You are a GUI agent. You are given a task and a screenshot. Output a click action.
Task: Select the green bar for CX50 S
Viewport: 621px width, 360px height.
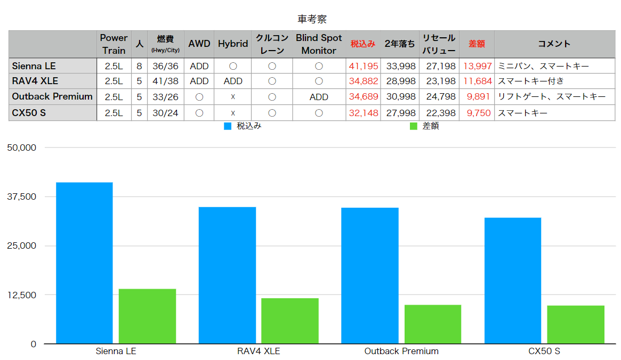coord(576,324)
